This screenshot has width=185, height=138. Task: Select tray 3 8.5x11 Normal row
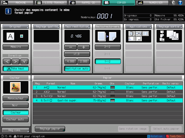click(108, 96)
